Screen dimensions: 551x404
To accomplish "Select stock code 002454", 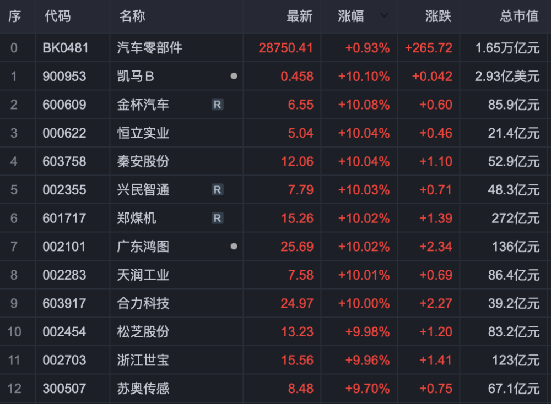I will [64, 332].
